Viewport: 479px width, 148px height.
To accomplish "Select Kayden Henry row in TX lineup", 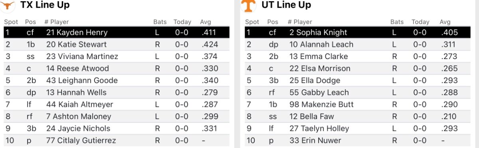I will tap(117, 32).
